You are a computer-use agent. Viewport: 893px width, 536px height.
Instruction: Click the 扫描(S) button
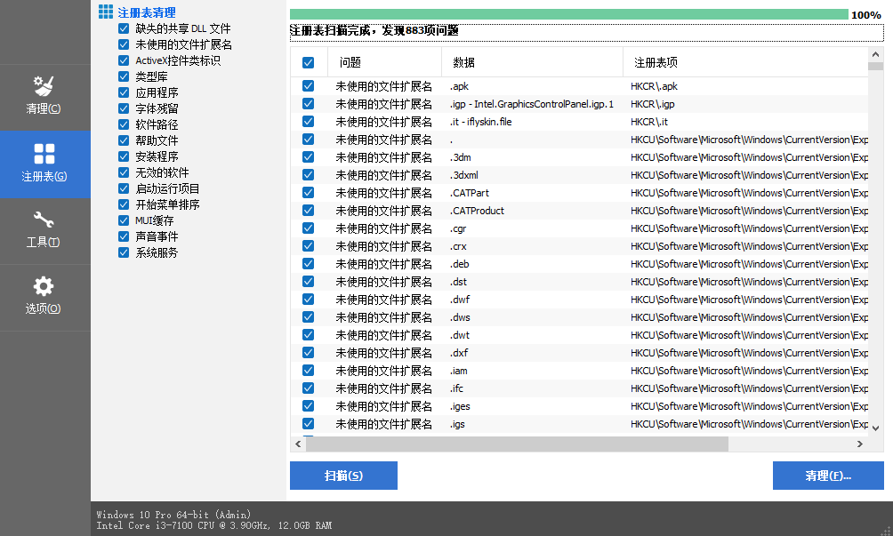tap(343, 476)
